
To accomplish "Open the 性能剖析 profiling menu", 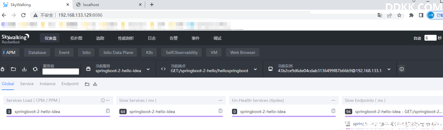I will click(x=126, y=38).
